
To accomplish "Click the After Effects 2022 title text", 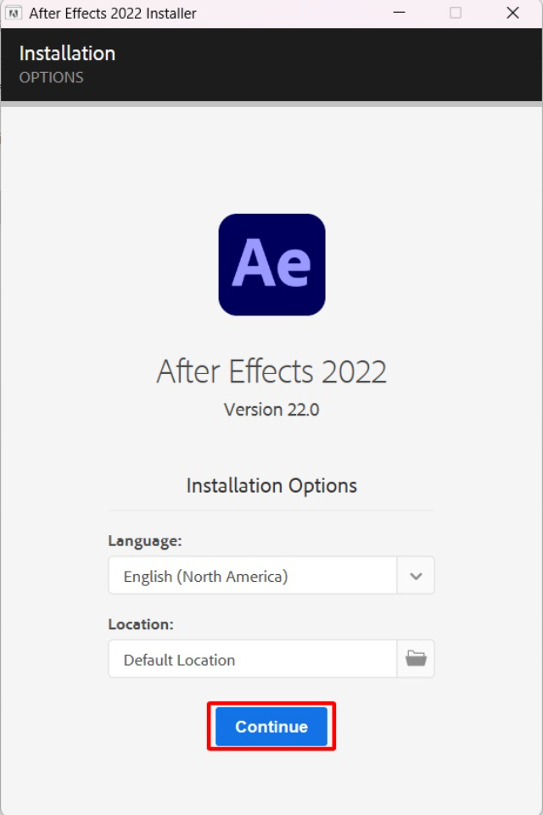I will 271,371.
